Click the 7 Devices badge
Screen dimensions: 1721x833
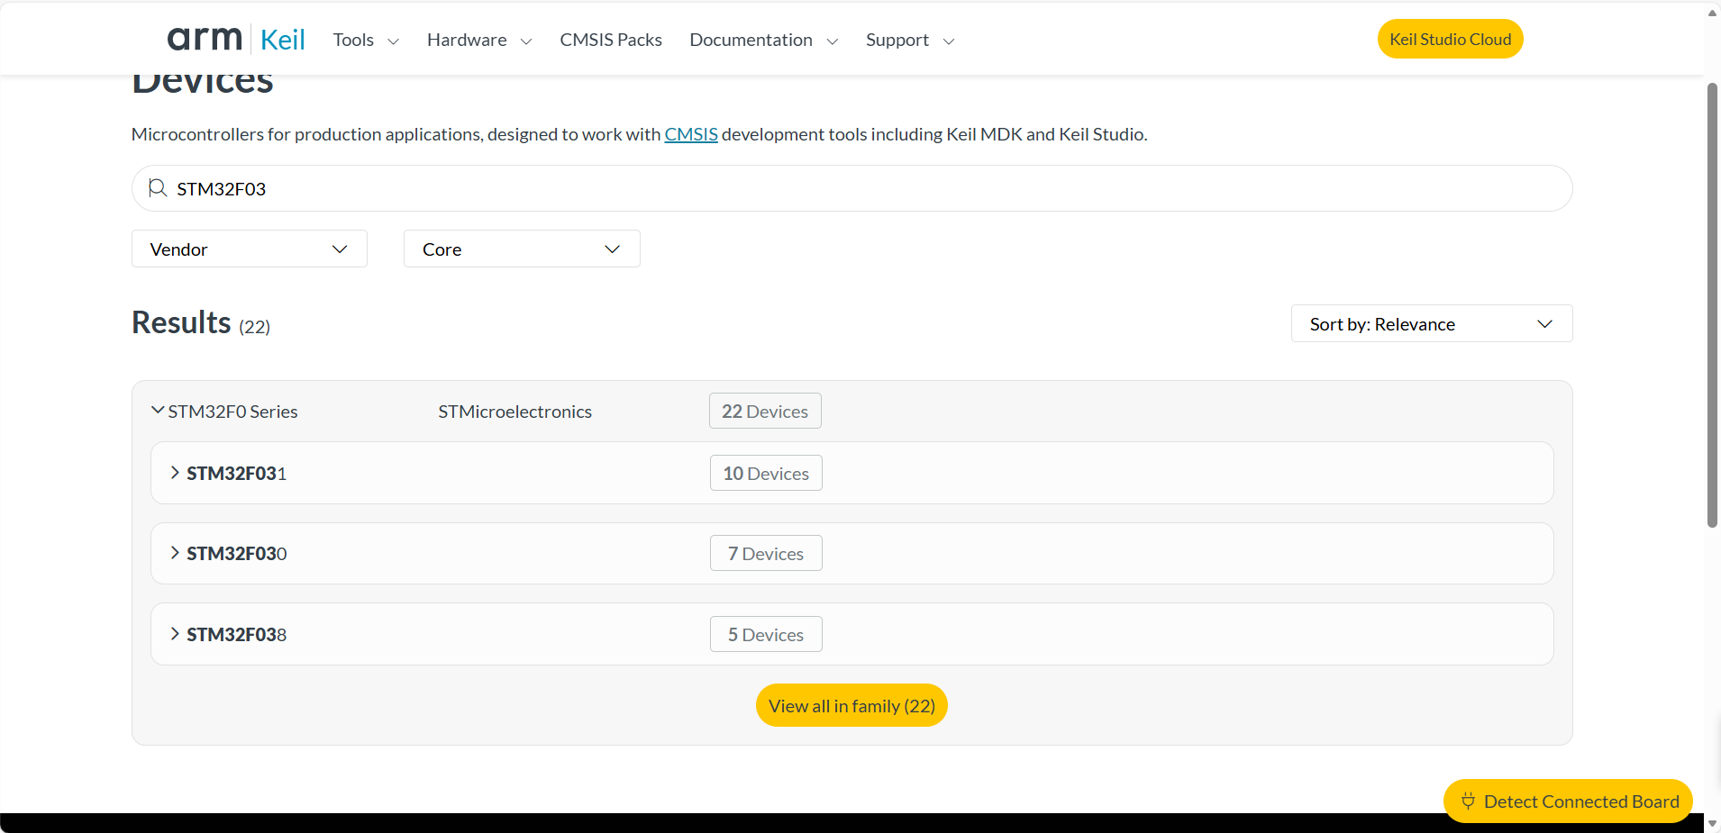pos(766,553)
